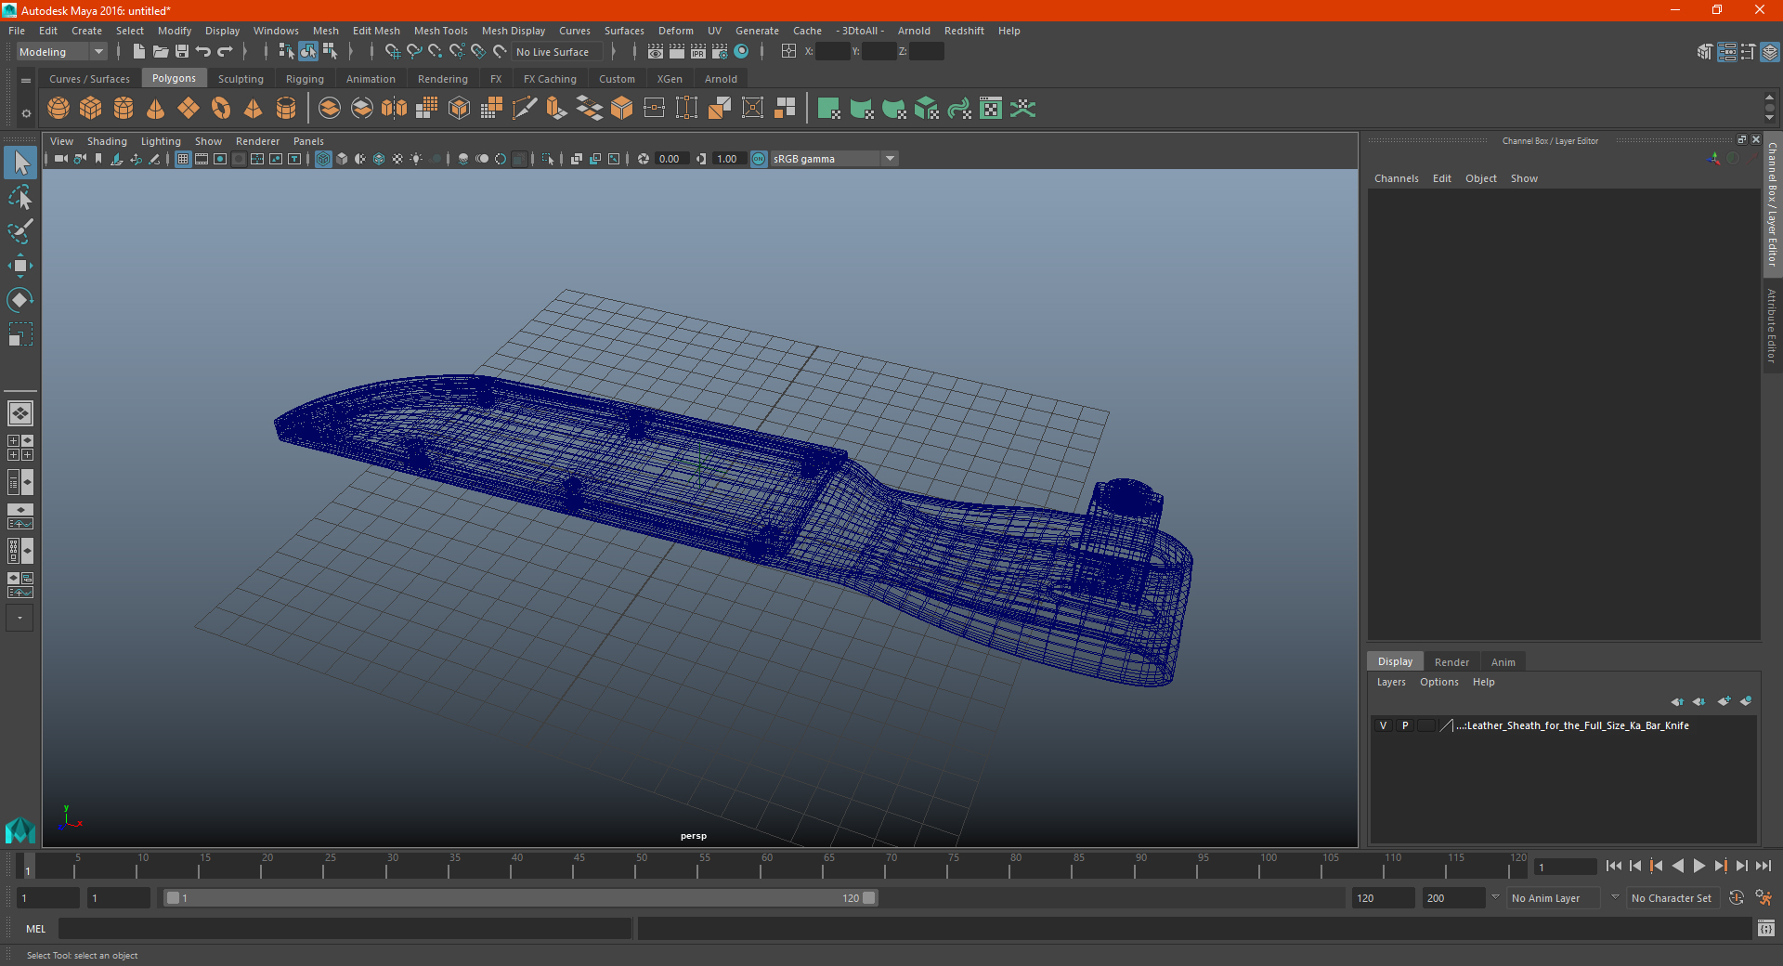Create a polygon sphere from the shelf

pyautogui.click(x=59, y=109)
